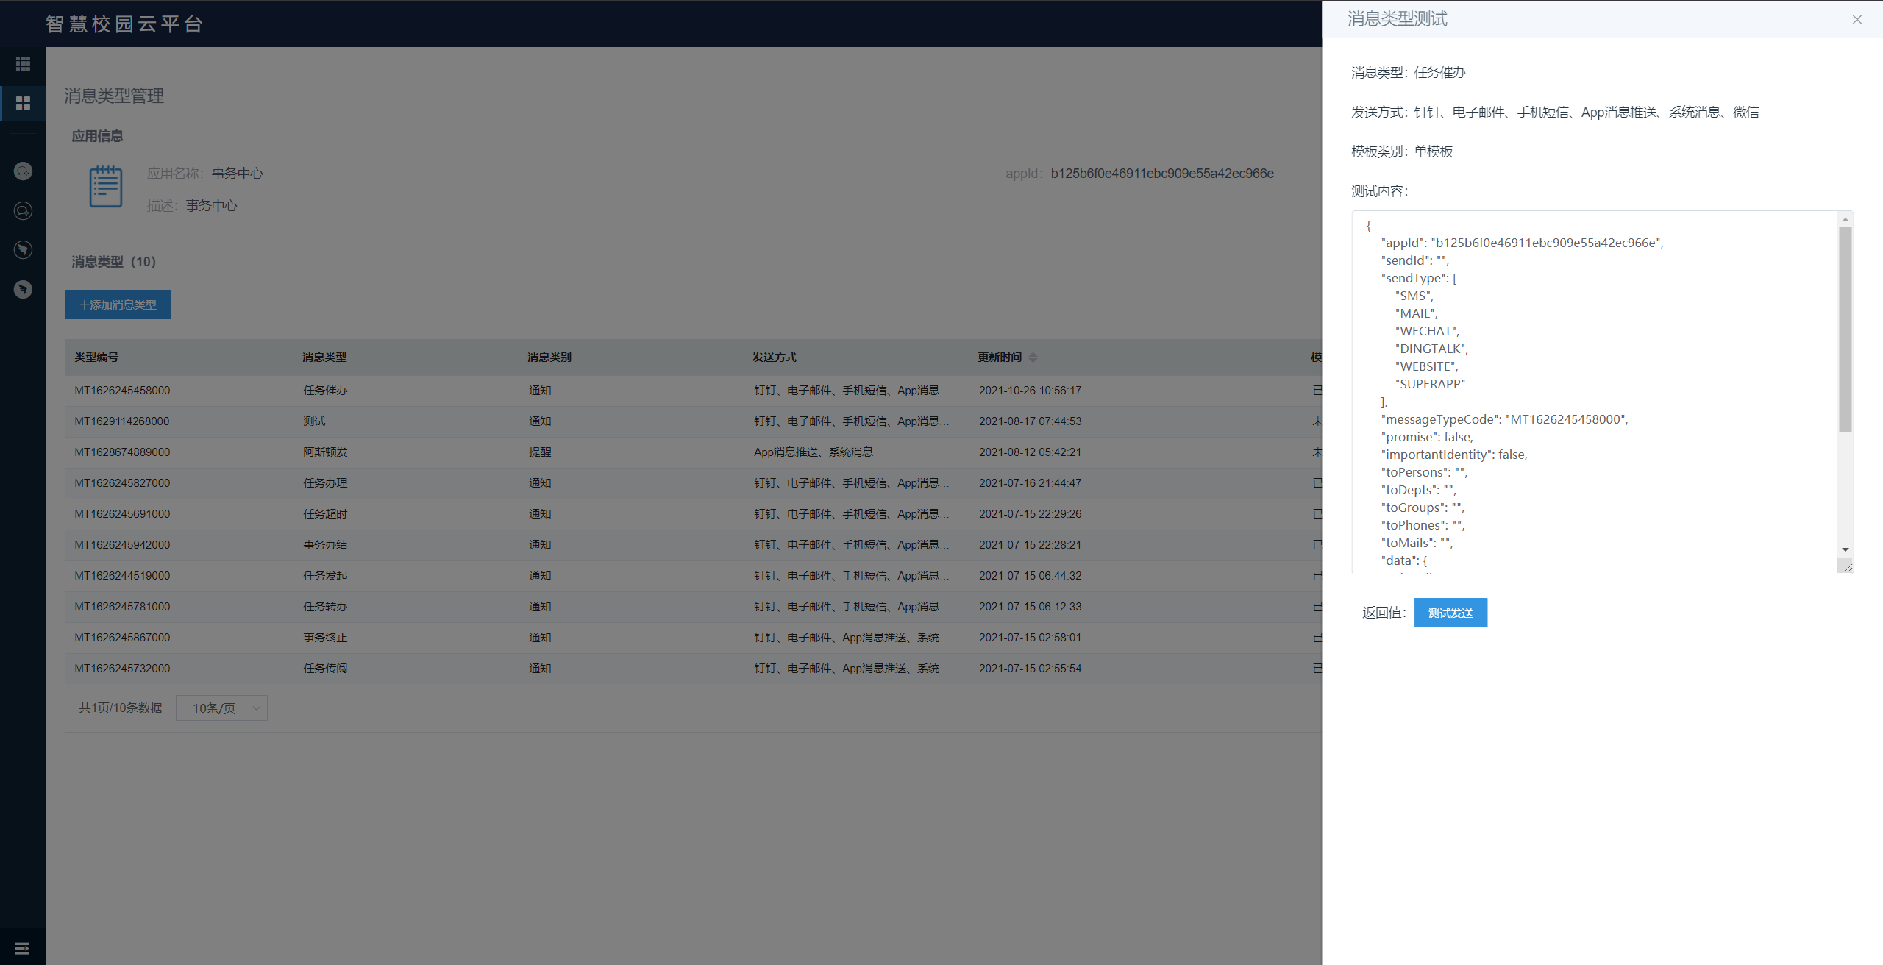This screenshot has width=1883, height=965.
Task: Click the 测试 message type cell
Action: [x=314, y=421]
